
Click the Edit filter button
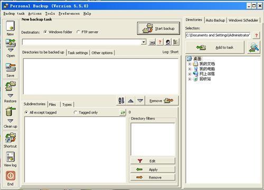click(x=153, y=161)
